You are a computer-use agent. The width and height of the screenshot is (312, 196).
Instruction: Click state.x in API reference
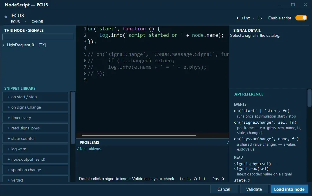click(x=242, y=180)
